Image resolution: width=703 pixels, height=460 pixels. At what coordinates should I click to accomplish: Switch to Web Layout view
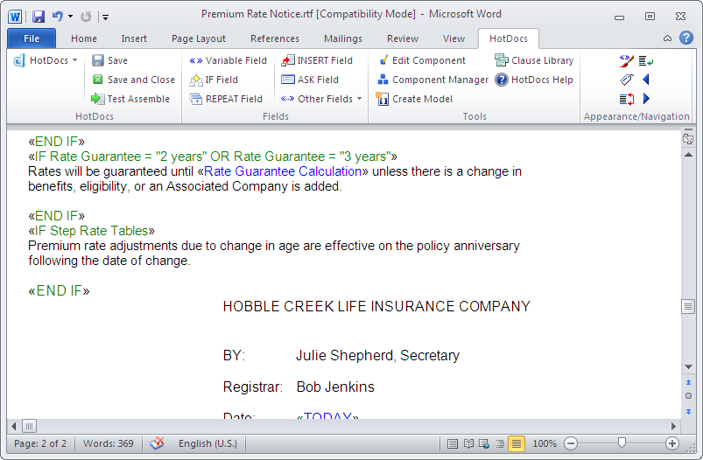click(x=484, y=444)
